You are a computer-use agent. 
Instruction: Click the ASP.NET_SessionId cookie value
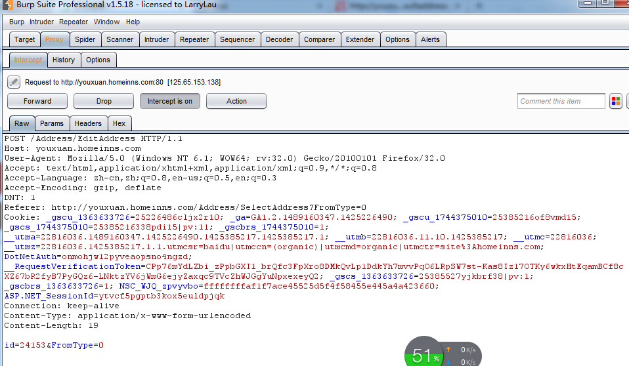(x=162, y=296)
